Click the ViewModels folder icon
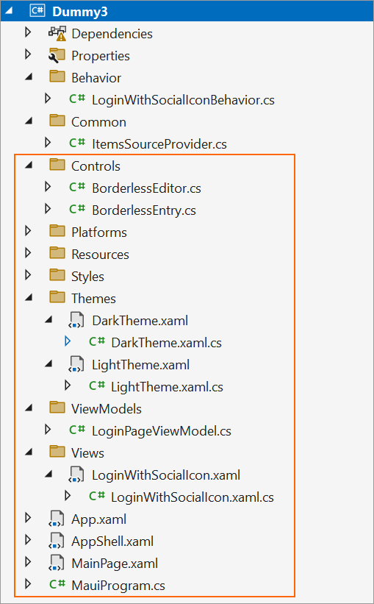The height and width of the screenshot is (604, 374). pyautogui.click(x=57, y=407)
